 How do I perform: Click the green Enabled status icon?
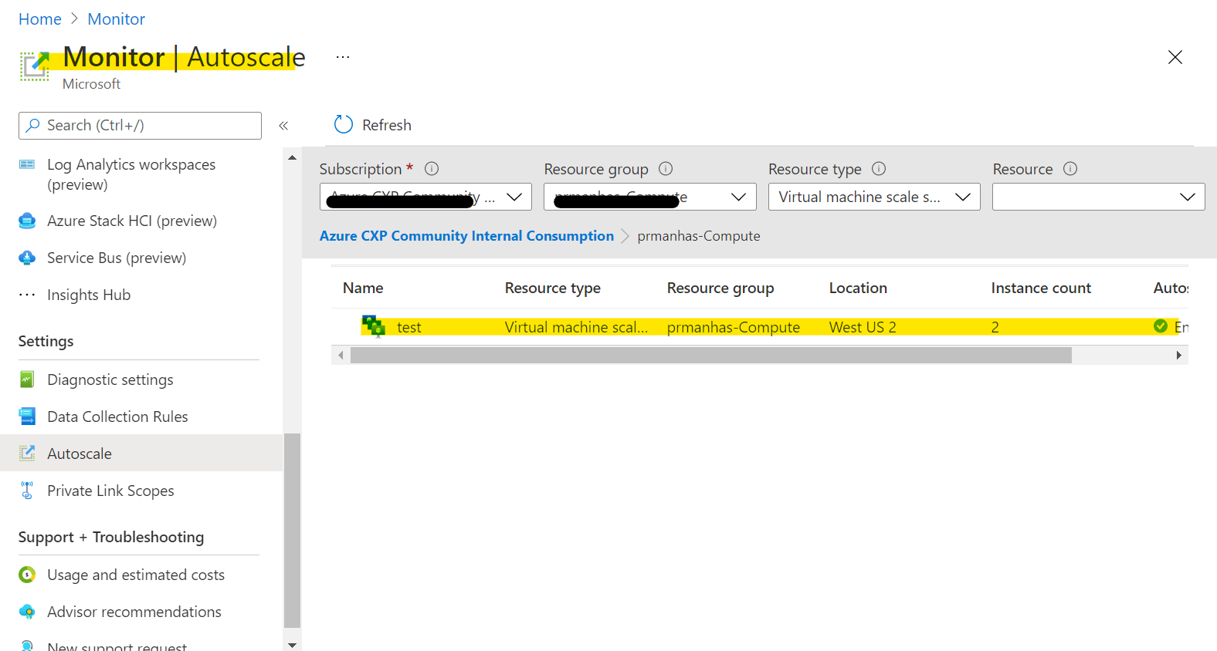[x=1161, y=326]
